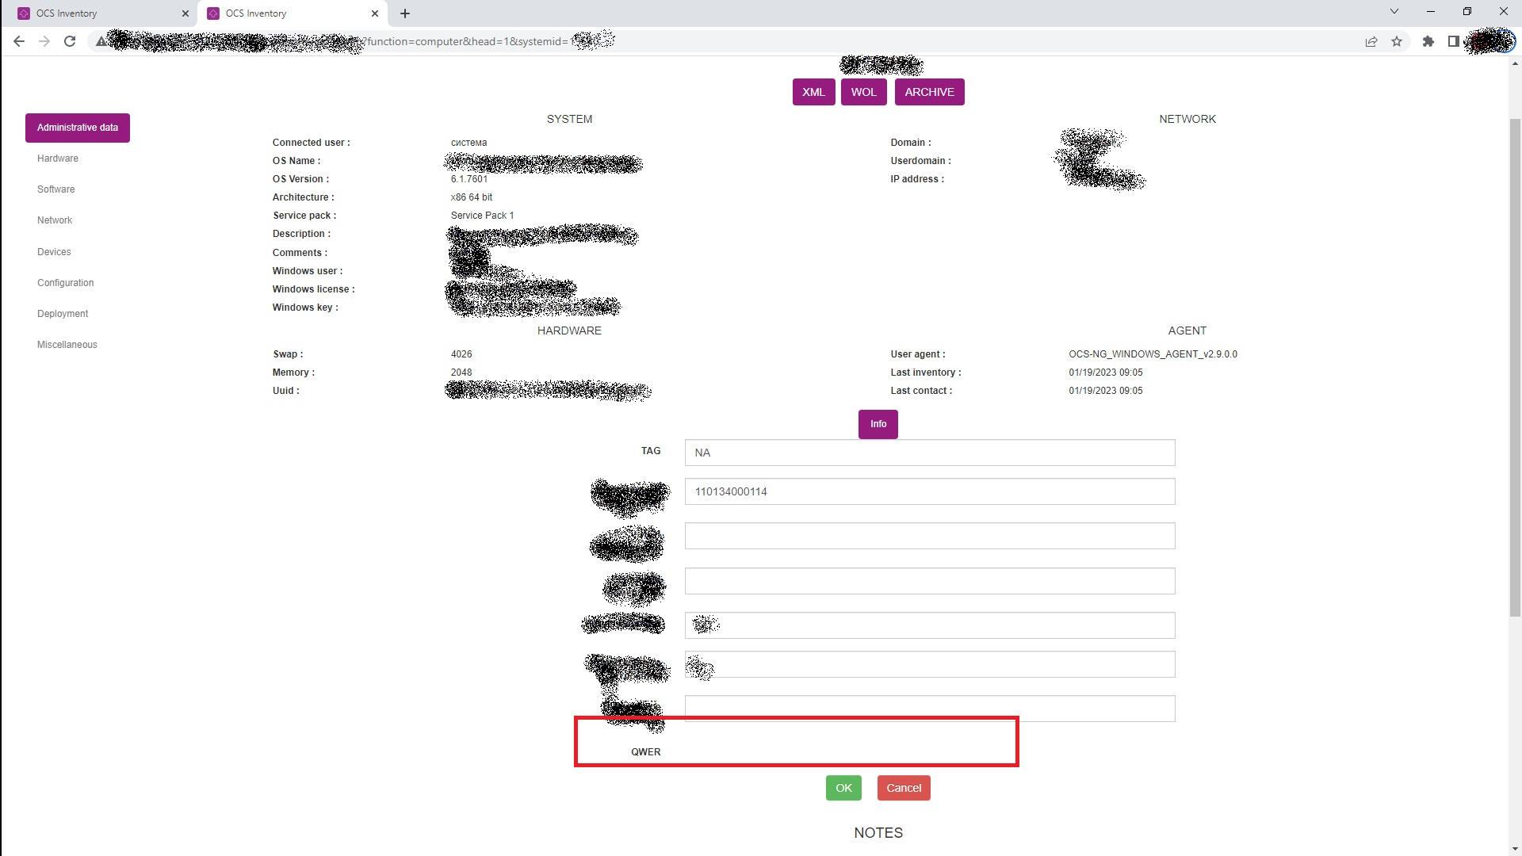Confirm changes with the OK button

coord(843,788)
